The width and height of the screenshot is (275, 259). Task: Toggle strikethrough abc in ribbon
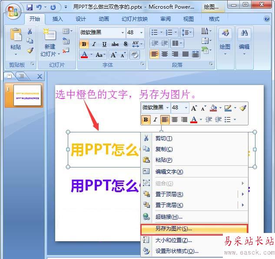[115, 44]
